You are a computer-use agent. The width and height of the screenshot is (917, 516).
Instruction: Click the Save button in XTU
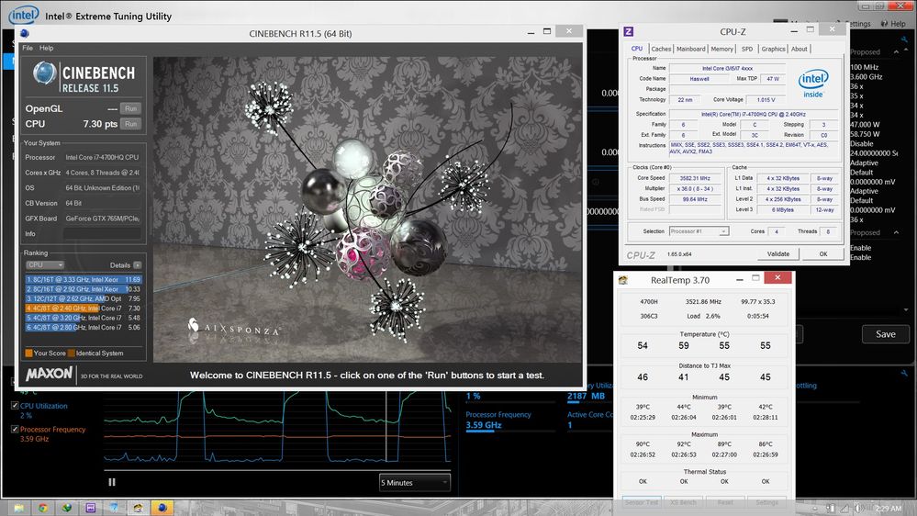pyautogui.click(x=886, y=334)
